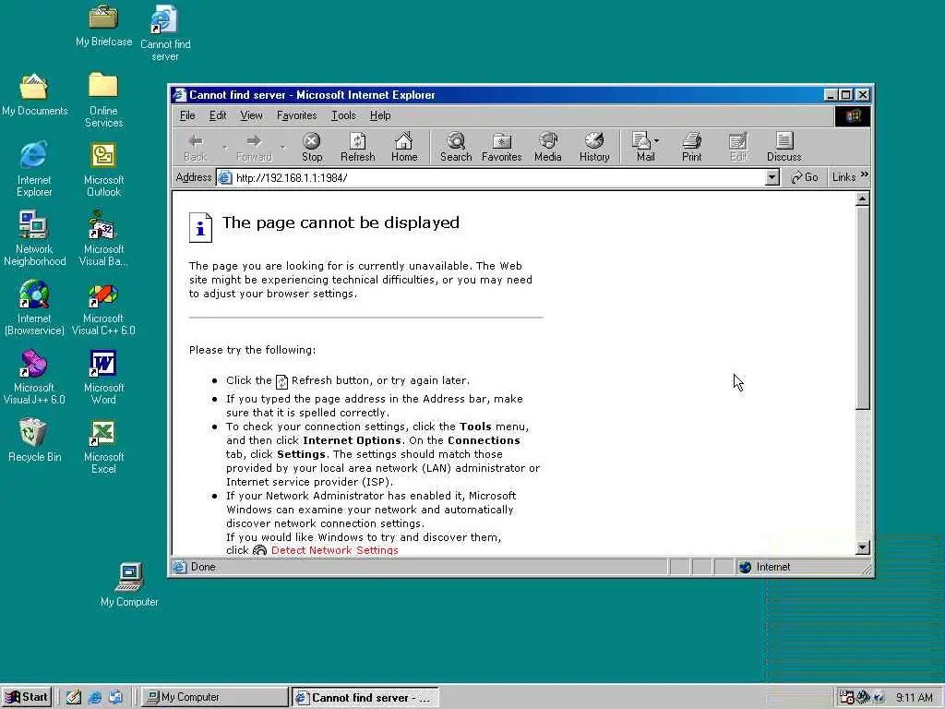Open the File menu

point(187,115)
